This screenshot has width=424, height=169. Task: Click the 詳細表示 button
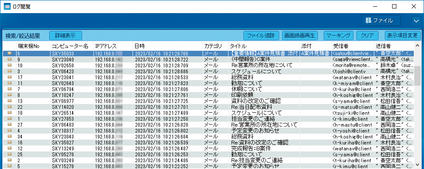click(x=65, y=35)
